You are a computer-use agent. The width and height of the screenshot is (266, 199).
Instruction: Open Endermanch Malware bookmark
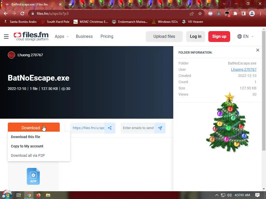pyautogui.click(x=130, y=22)
